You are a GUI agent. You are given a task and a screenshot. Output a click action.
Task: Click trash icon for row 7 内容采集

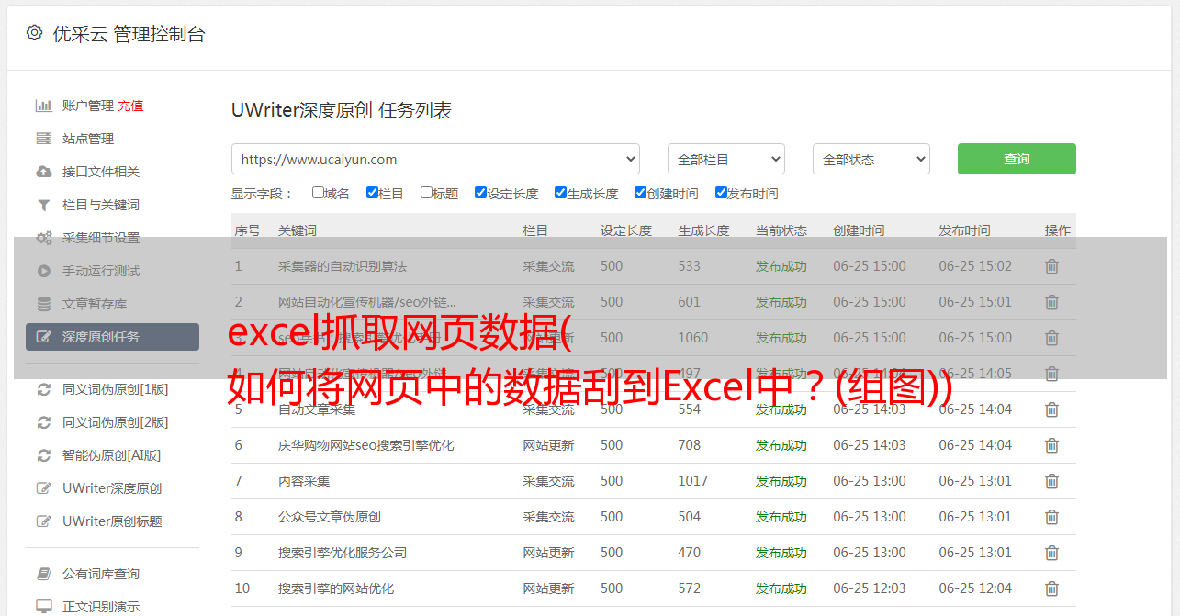coord(1051,481)
